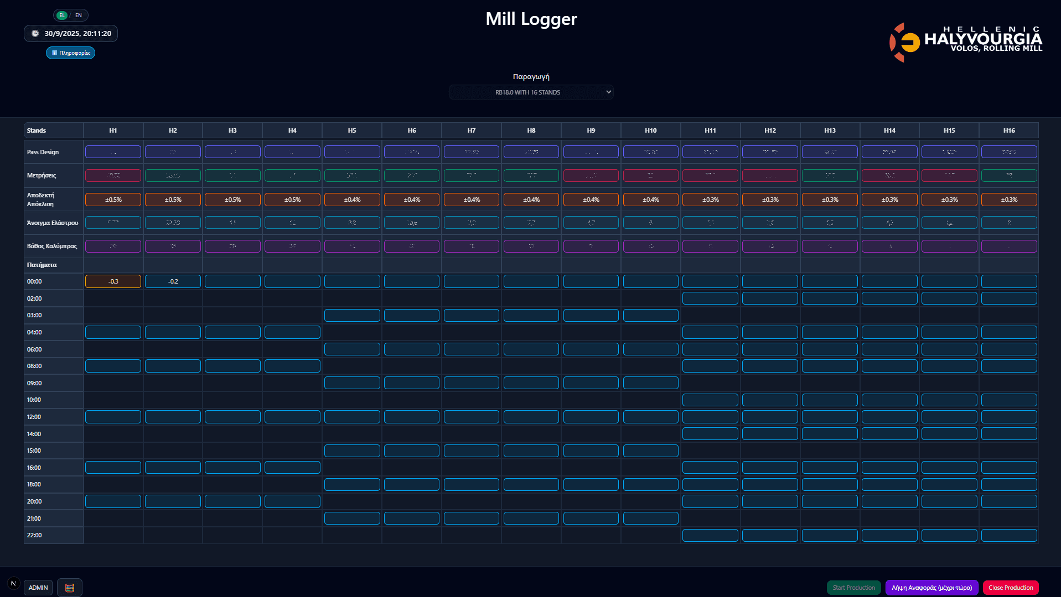Select the H2 field at 00:00 showing -0.2
The width and height of the screenshot is (1061, 597).
click(x=173, y=281)
